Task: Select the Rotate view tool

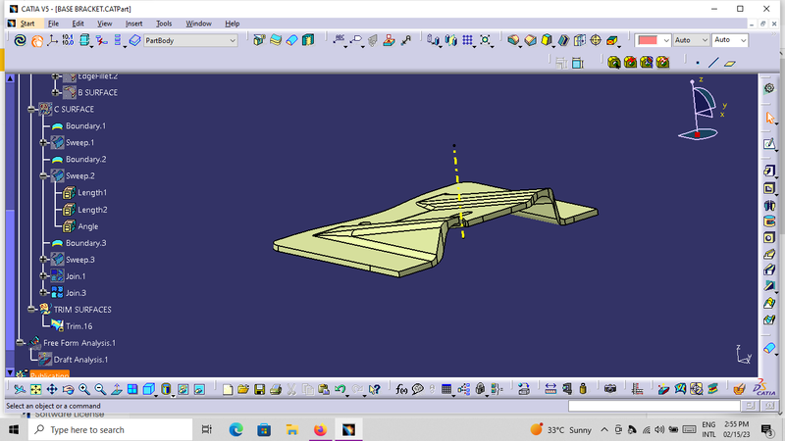Action: pyautogui.click(x=68, y=389)
